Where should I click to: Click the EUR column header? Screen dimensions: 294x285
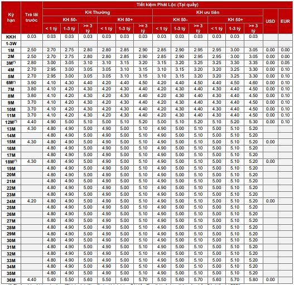tap(285, 21)
